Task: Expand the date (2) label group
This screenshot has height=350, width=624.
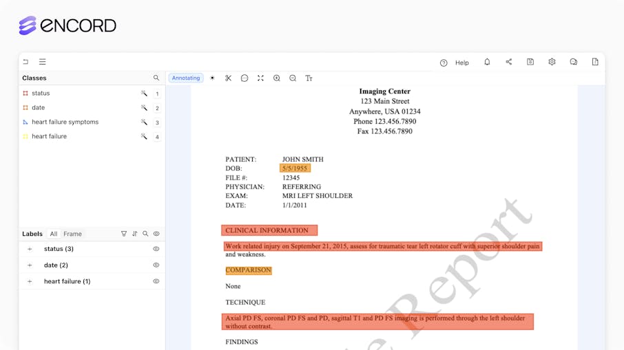Action: pyautogui.click(x=30, y=265)
